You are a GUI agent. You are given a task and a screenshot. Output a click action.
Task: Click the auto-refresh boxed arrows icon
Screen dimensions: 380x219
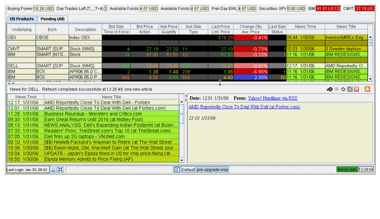click(350, 89)
